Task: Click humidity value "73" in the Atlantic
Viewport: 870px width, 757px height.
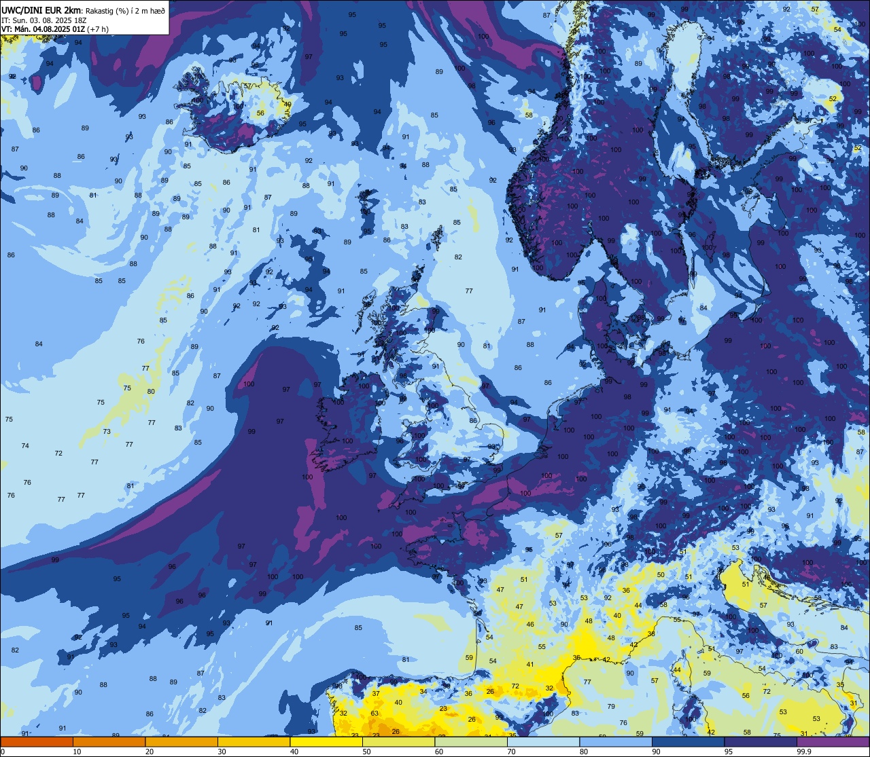Action: click(107, 432)
